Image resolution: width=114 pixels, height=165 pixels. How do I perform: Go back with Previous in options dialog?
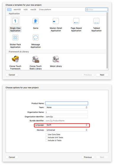click(x=88, y=157)
